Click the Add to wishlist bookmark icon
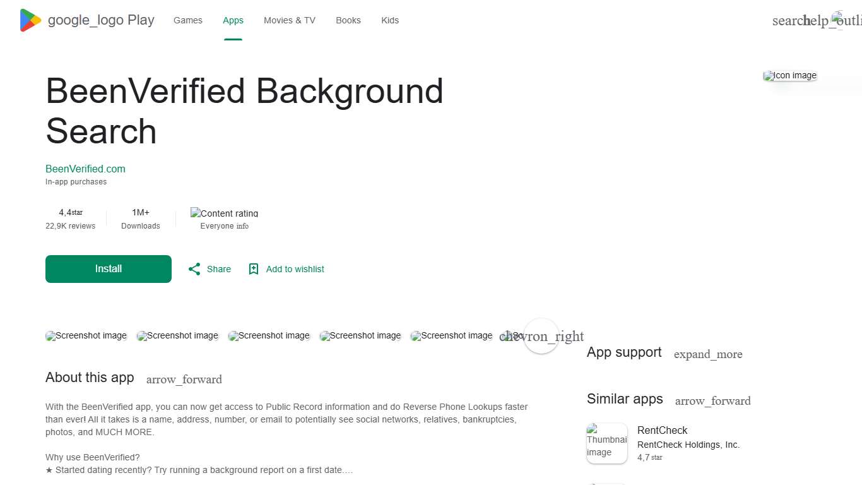Viewport: 862px width, 485px height. tap(254, 268)
